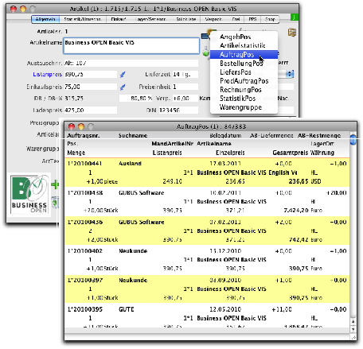Click the green flask icon next to Artikelname
Viewport: 363px width, 349px height.
pyautogui.click(x=206, y=52)
